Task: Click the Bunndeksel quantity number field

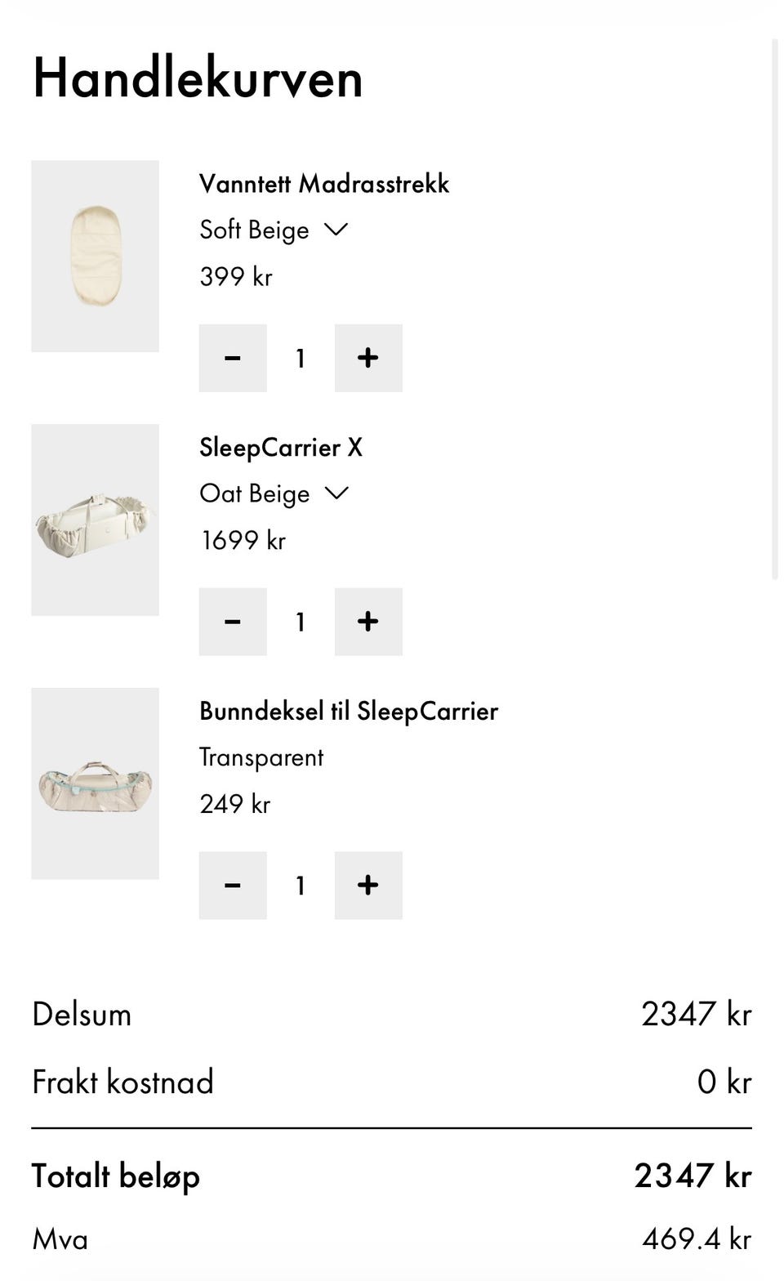Action: click(x=301, y=886)
